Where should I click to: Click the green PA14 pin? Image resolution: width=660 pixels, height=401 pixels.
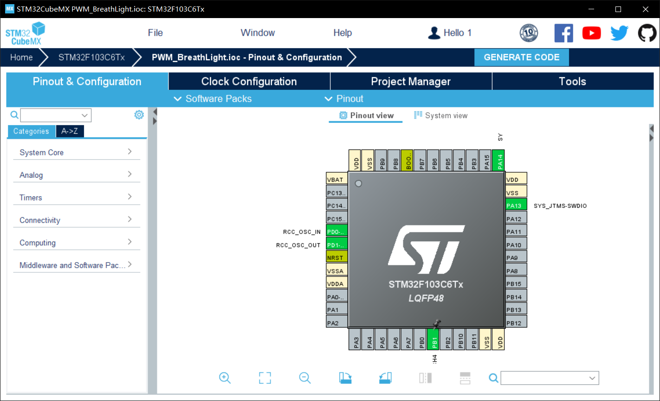coord(498,161)
